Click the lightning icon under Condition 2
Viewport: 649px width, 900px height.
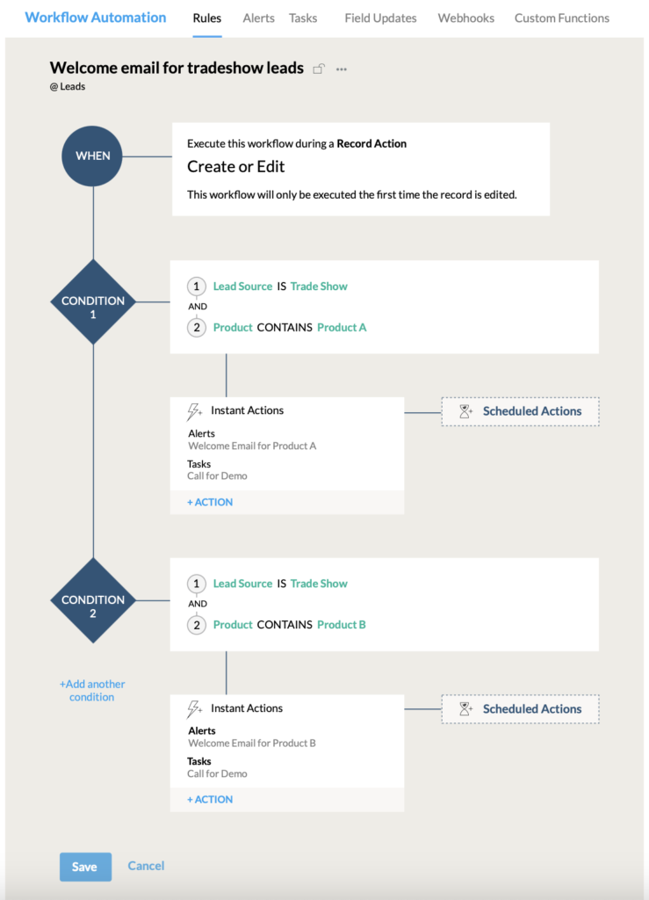point(195,708)
